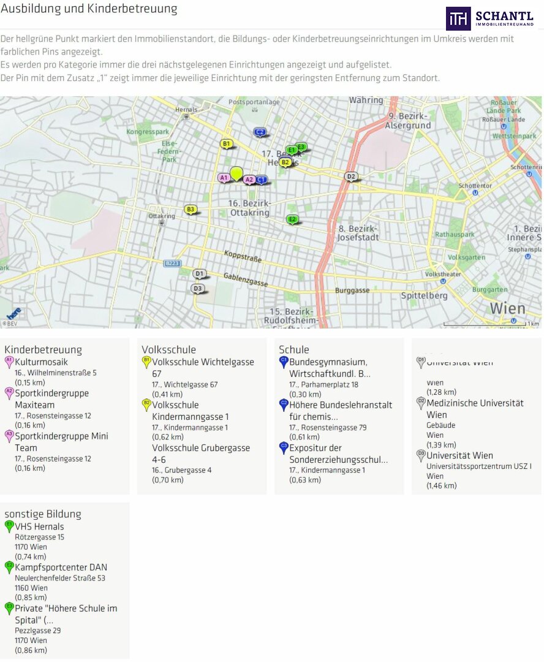
Task: Click the E3 pin icon beside Private Höhere Schule
Action: [9, 609]
